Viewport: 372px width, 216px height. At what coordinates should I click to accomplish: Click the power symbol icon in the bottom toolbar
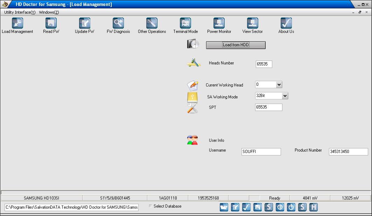pos(291,207)
